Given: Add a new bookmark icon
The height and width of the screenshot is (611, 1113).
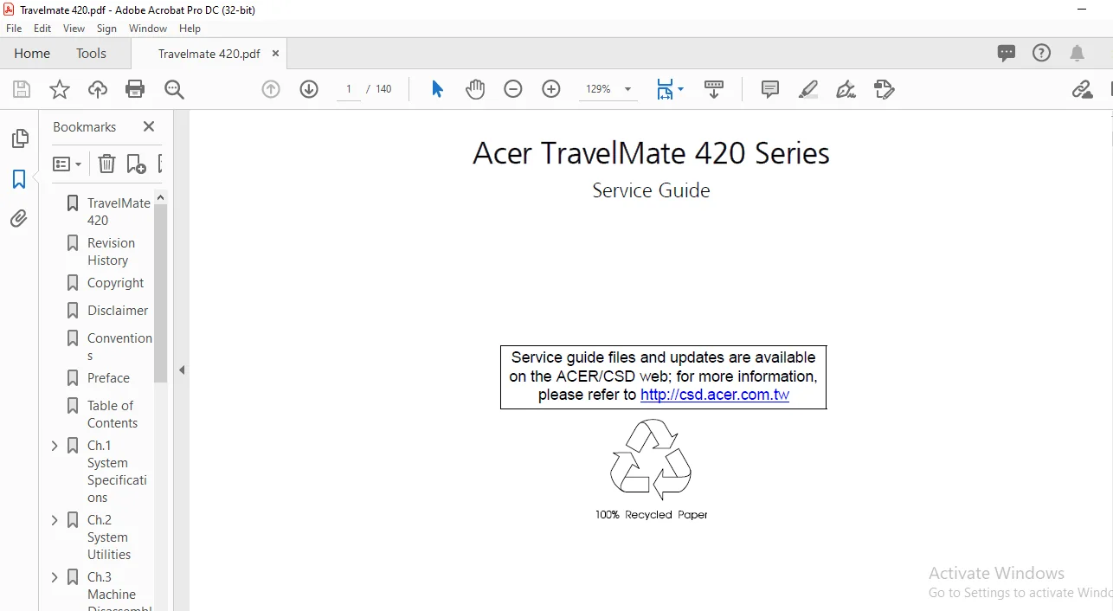Looking at the screenshot, I should pyautogui.click(x=136, y=164).
